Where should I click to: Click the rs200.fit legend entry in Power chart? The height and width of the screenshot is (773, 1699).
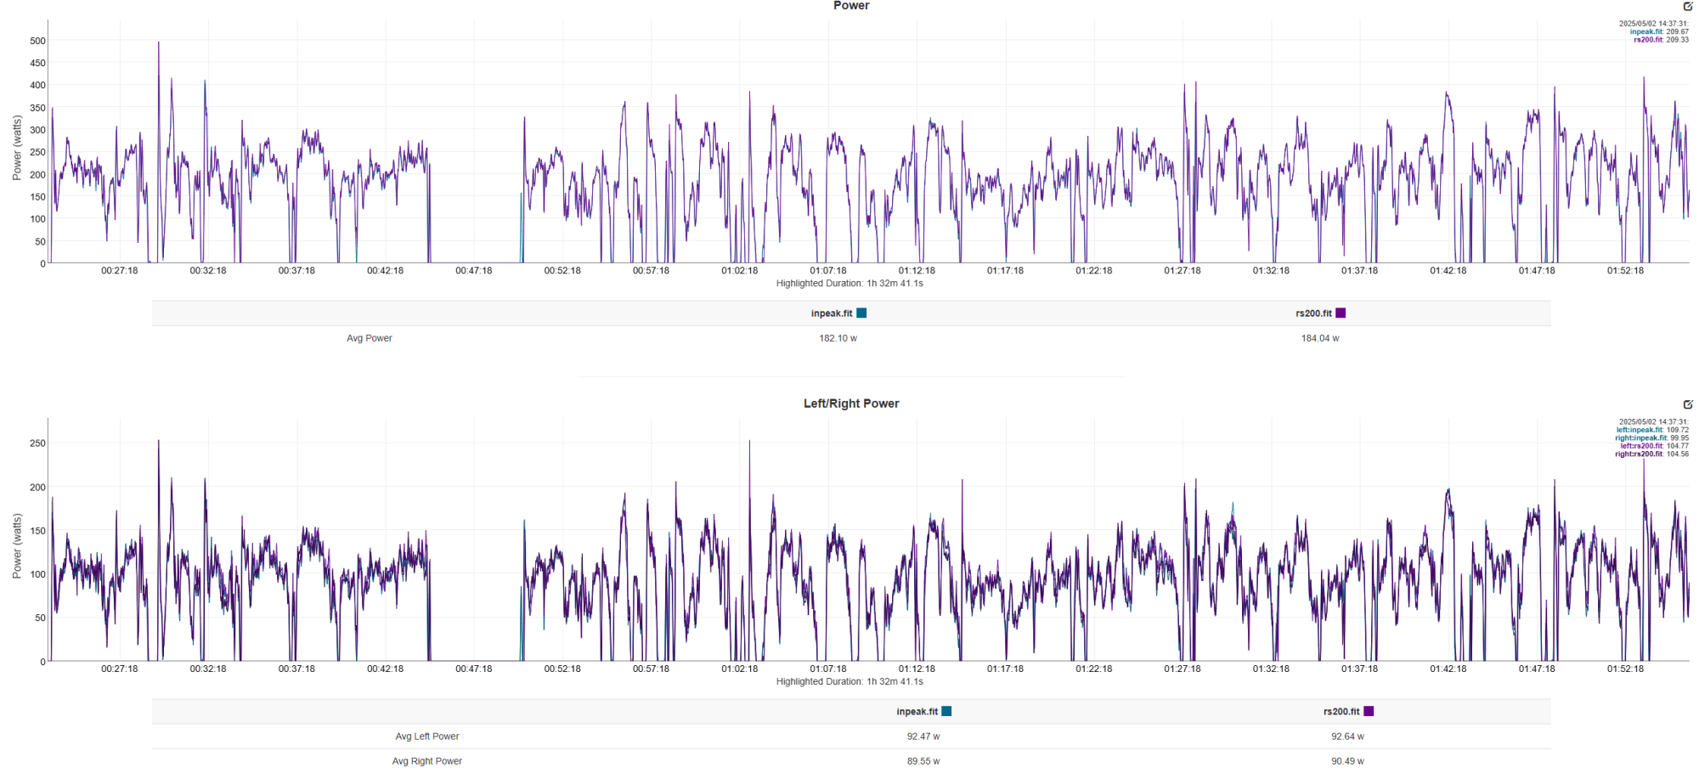point(1648,40)
